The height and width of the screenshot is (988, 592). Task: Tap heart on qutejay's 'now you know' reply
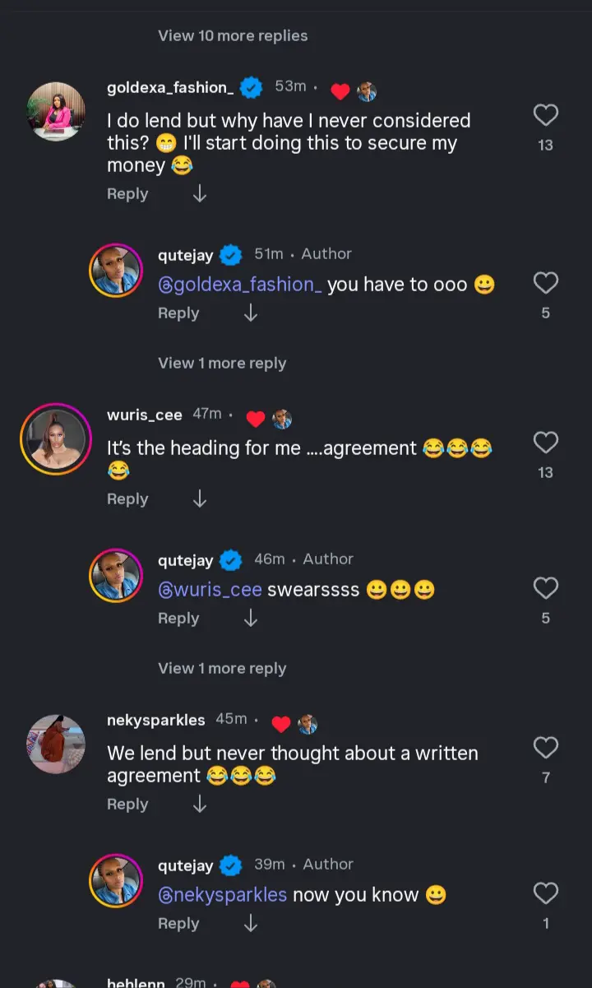pyautogui.click(x=546, y=893)
